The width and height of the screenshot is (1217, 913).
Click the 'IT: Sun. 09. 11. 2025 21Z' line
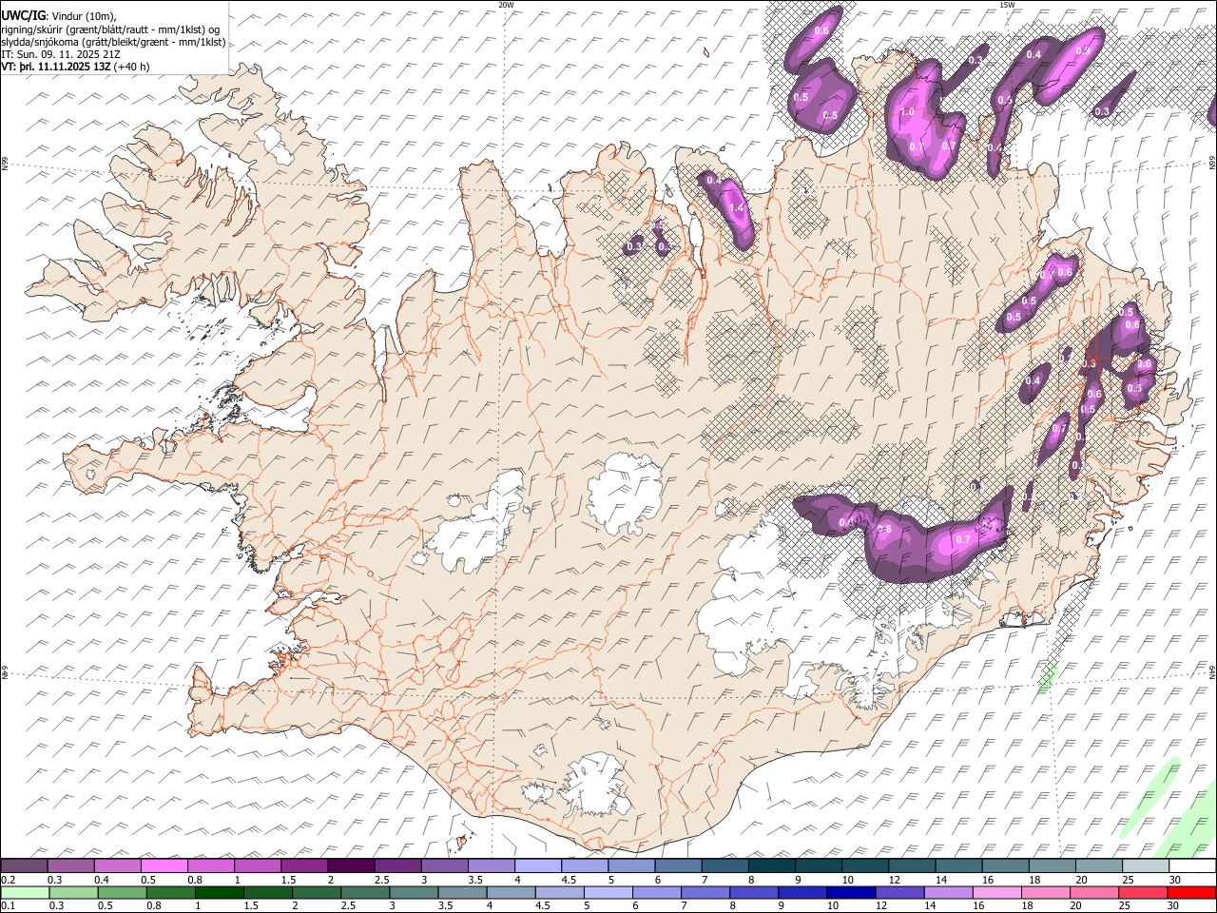tap(61, 54)
